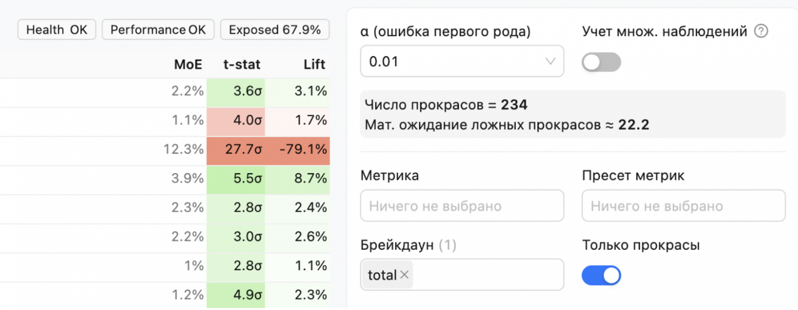
Task: Open the Пресет метрик dropdown
Action: click(683, 205)
